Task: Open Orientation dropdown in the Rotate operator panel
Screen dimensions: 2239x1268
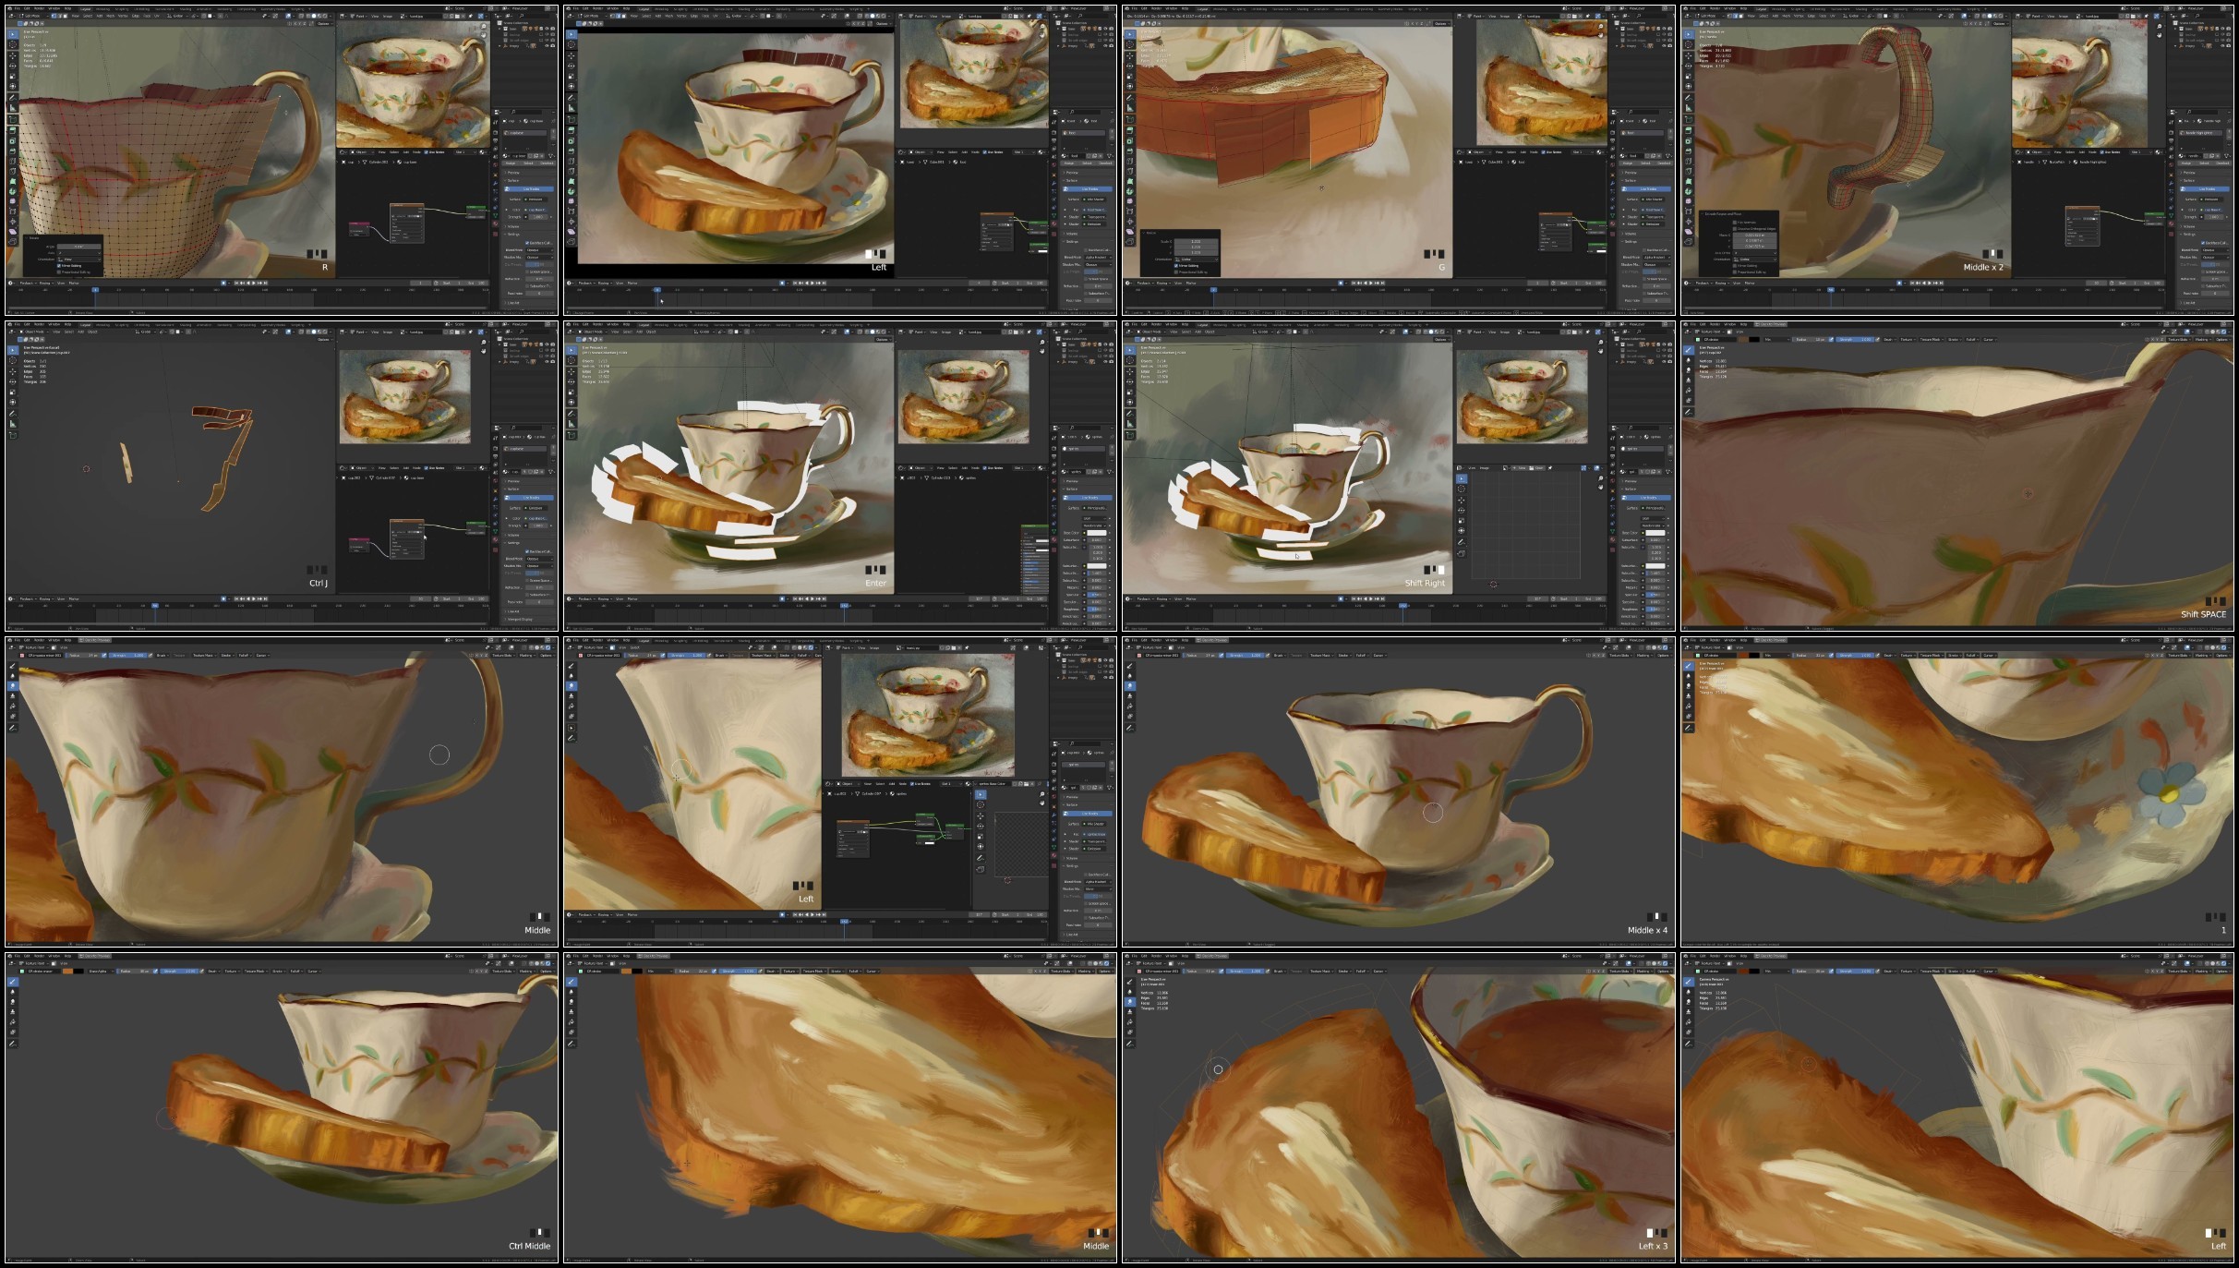Action: pyautogui.click(x=78, y=259)
